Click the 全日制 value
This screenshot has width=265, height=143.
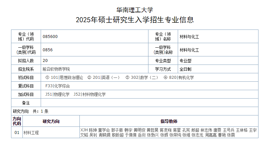click(185, 69)
